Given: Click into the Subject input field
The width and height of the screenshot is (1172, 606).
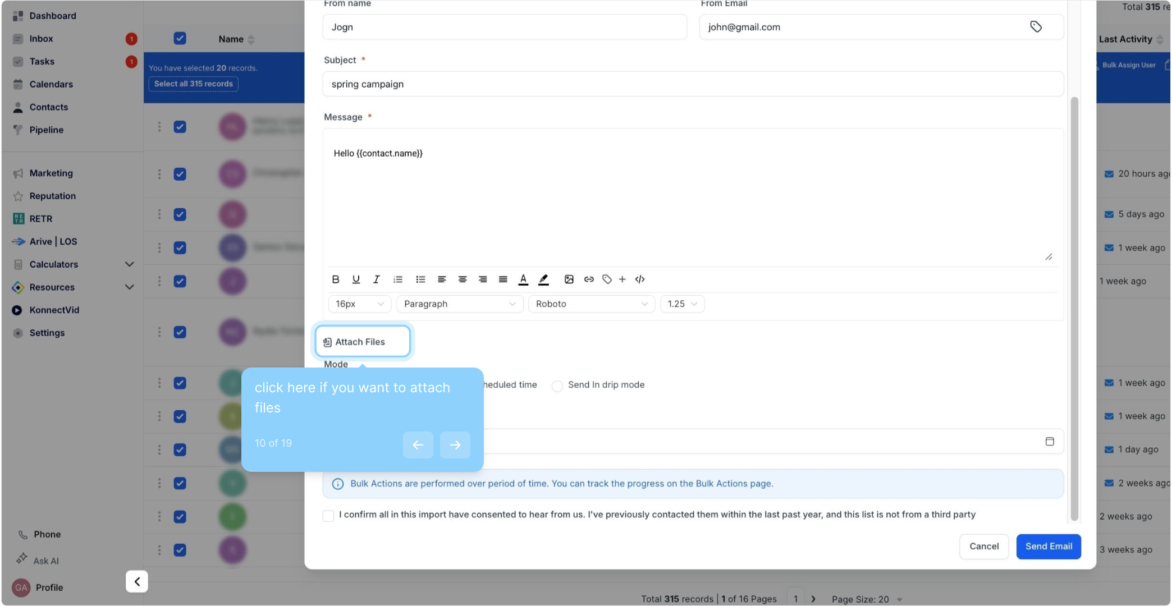Looking at the screenshot, I should pos(692,84).
